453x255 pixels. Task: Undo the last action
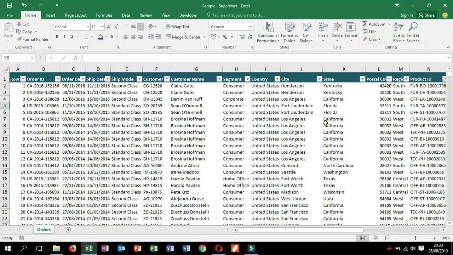coord(24,5)
